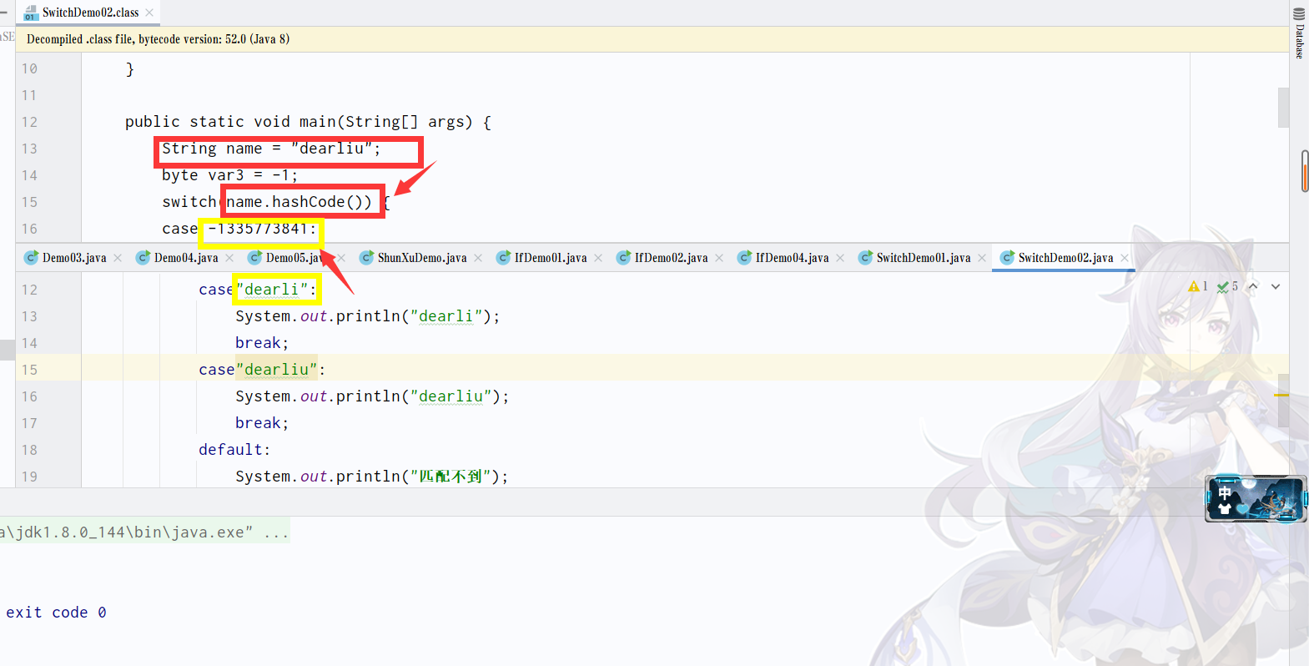The width and height of the screenshot is (1309, 666).
Task: Open the Database tool window
Action: (1299, 32)
